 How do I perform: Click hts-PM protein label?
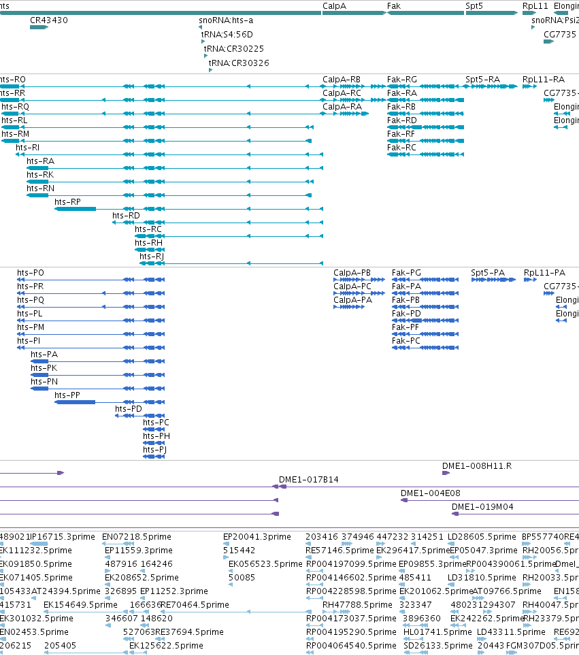tap(31, 327)
